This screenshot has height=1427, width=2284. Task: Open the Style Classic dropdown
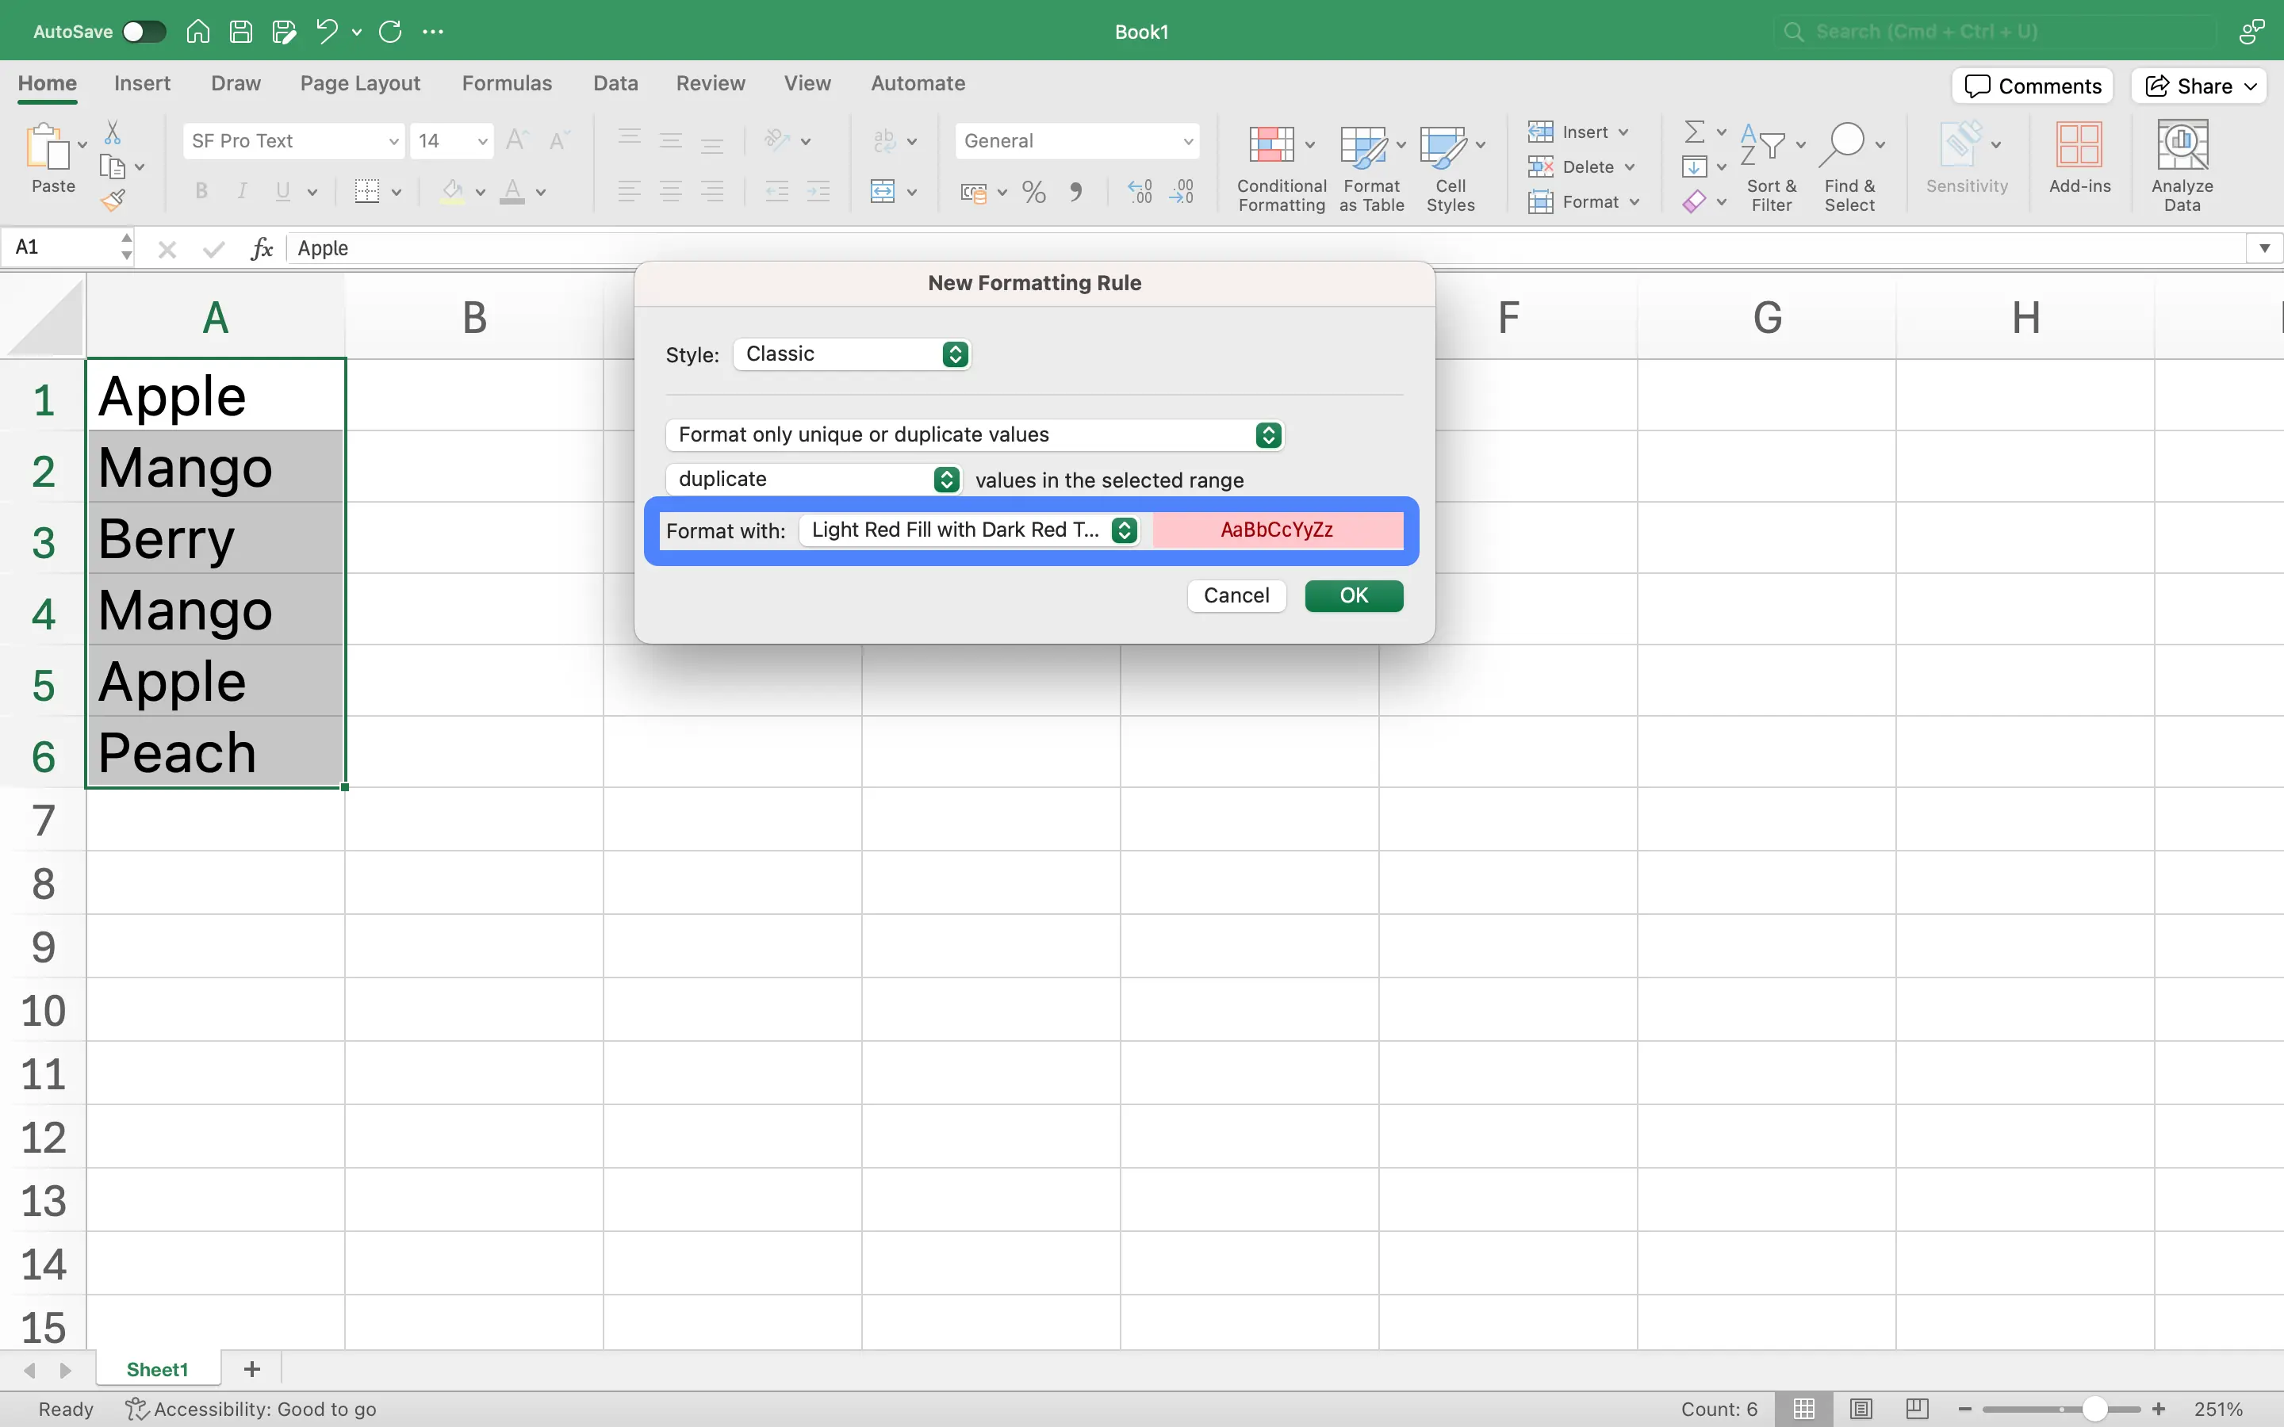click(x=851, y=354)
